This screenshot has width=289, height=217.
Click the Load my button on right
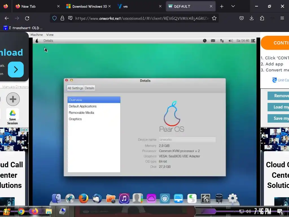click(x=278, y=107)
